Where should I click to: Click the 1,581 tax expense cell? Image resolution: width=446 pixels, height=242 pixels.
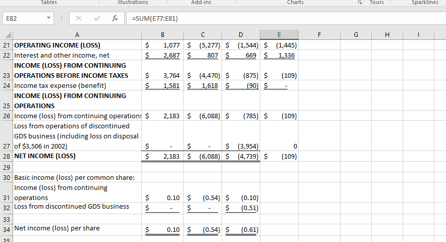162,85
